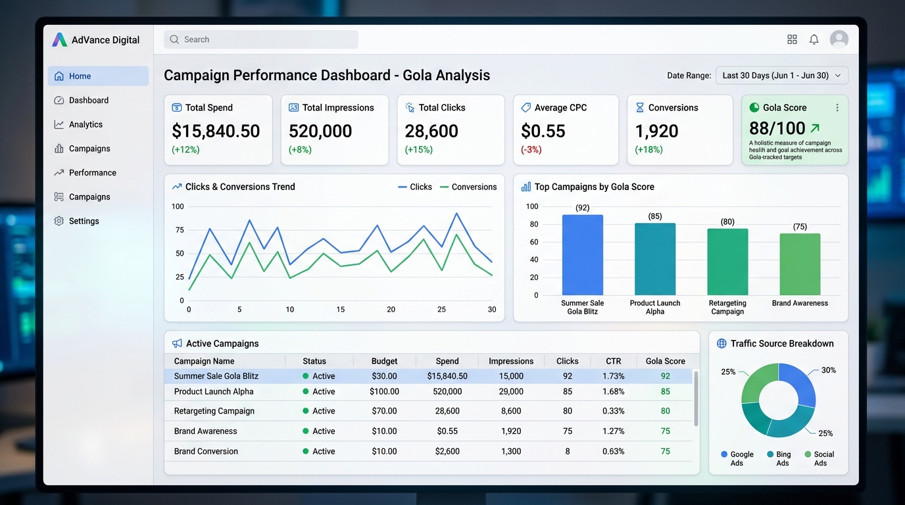Select Product Launch Alpha in the table
This screenshot has height=505, width=905.
pos(214,391)
